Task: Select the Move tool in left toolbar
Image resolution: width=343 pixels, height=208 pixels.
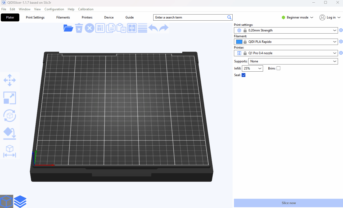Action: pyautogui.click(x=10, y=80)
